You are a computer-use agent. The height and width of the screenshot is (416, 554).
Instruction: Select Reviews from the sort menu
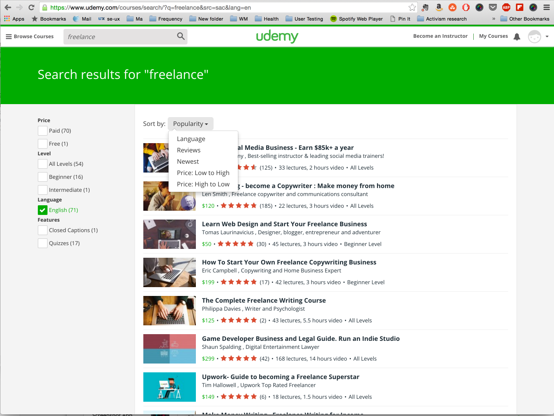189,150
